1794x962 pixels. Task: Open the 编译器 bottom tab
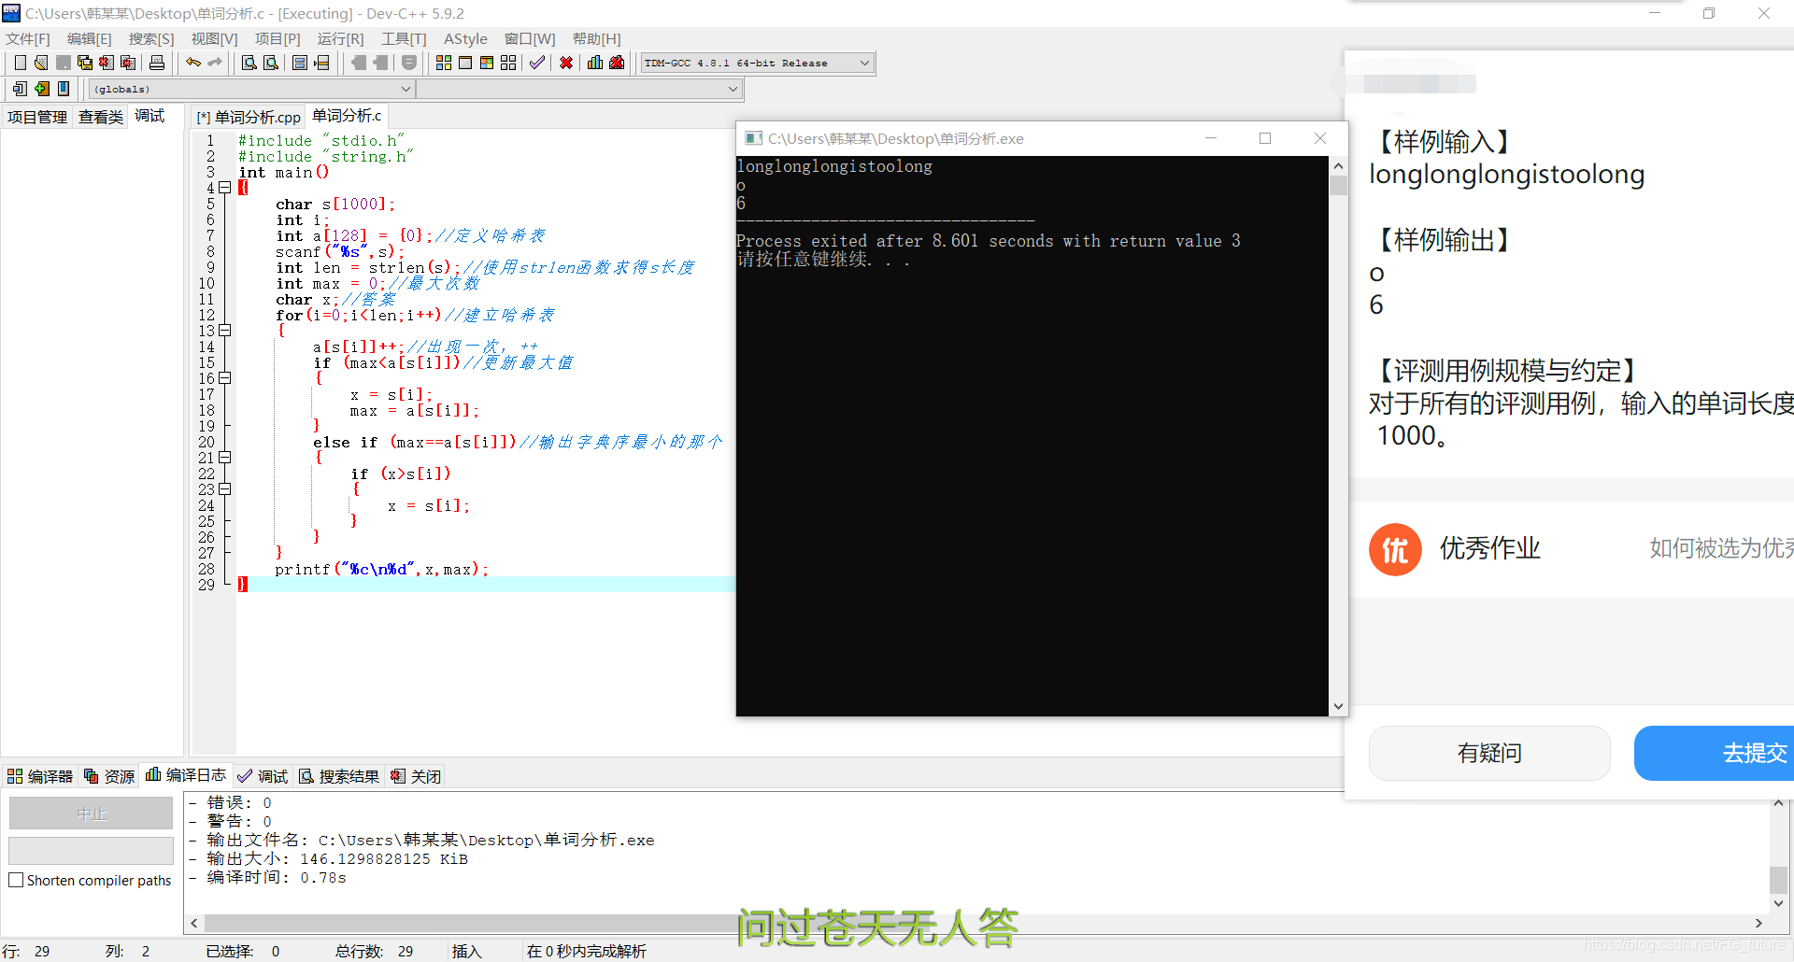click(x=40, y=776)
